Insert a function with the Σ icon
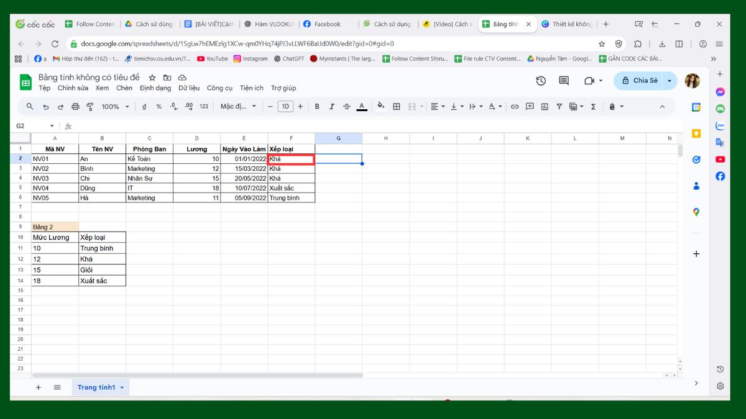The height and width of the screenshot is (419, 746). (x=592, y=106)
